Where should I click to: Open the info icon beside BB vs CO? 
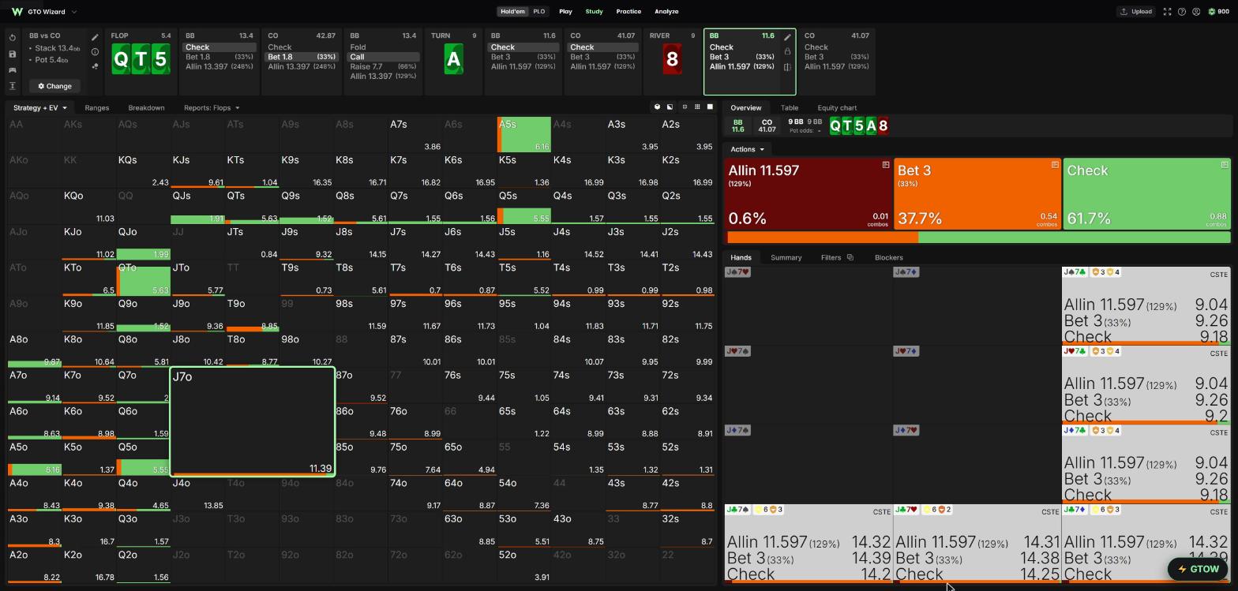tap(95, 52)
